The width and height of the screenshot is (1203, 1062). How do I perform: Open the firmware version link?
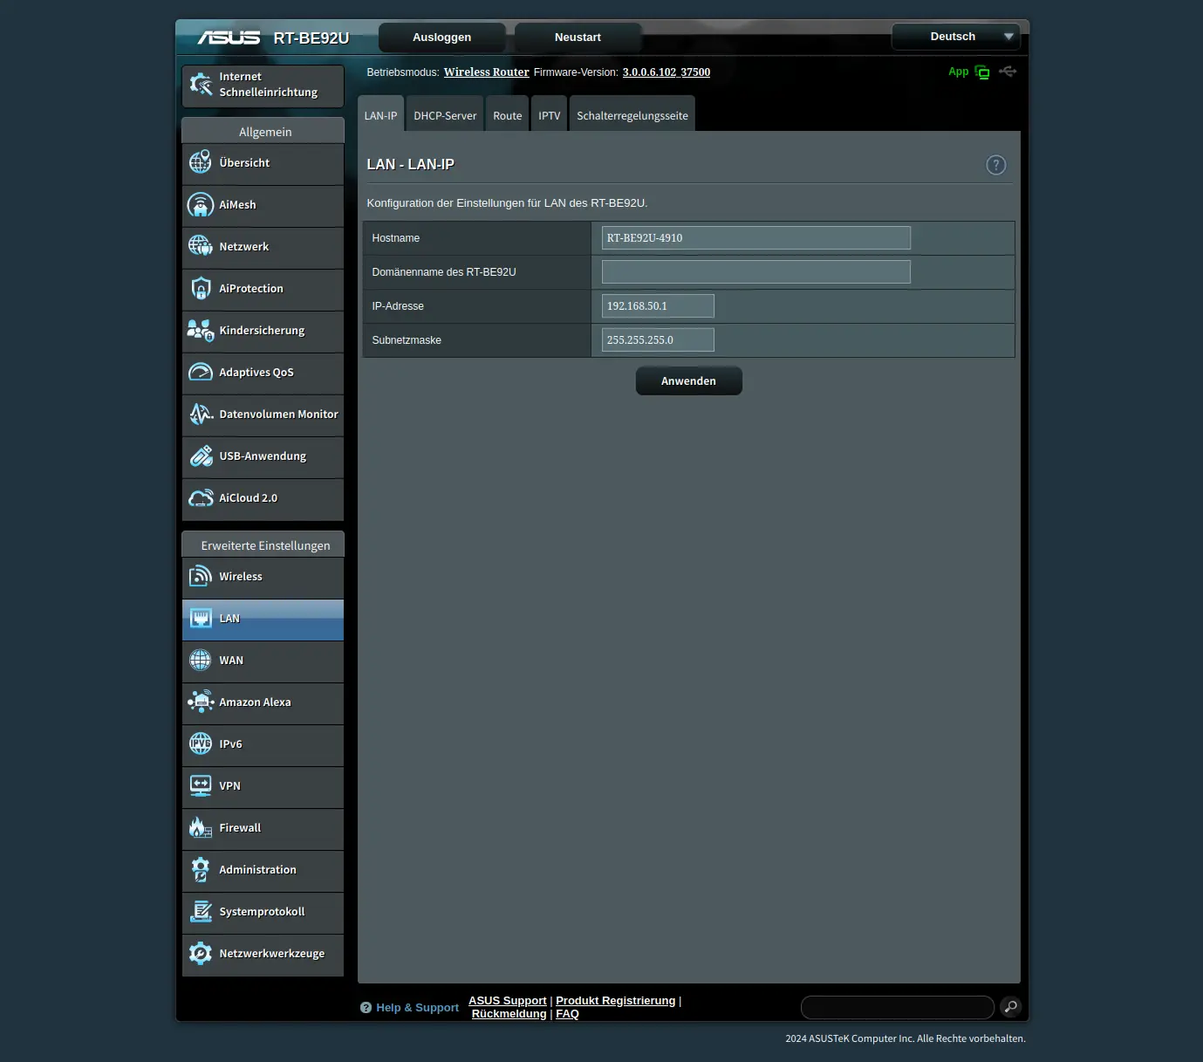(666, 72)
